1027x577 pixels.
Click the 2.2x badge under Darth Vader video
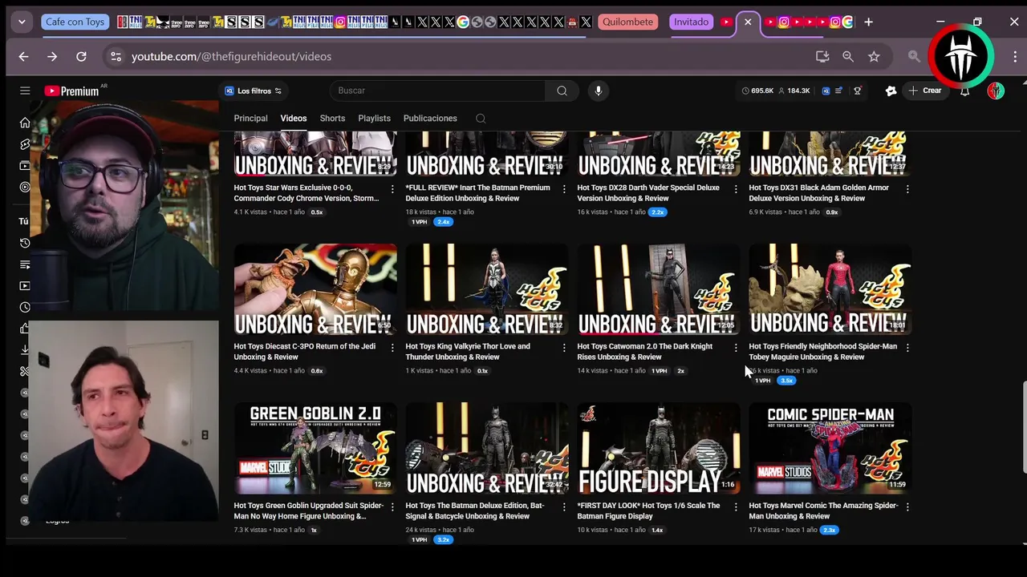(x=658, y=212)
